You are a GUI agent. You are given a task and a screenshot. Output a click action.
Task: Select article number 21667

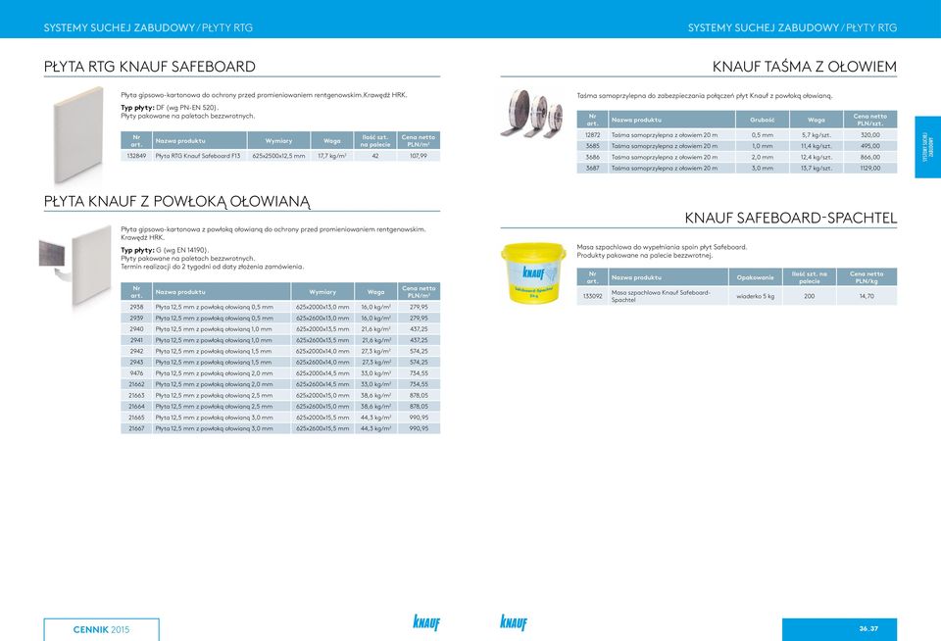(136, 428)
